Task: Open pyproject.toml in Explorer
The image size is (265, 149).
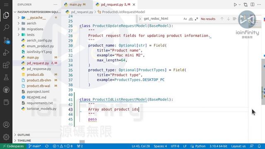Action: pyautogui.click(x=37, y=91)
